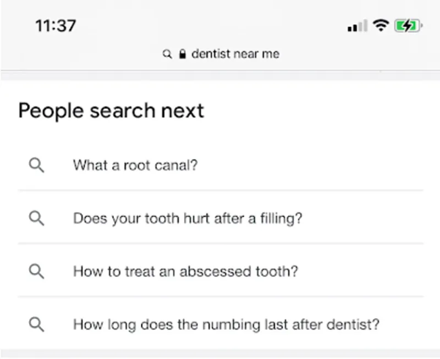This screenshot has height=359, width=440.
Task: Tap the Wi-Fi status icon
Action: pyautogui.click(x=380, y=25)
